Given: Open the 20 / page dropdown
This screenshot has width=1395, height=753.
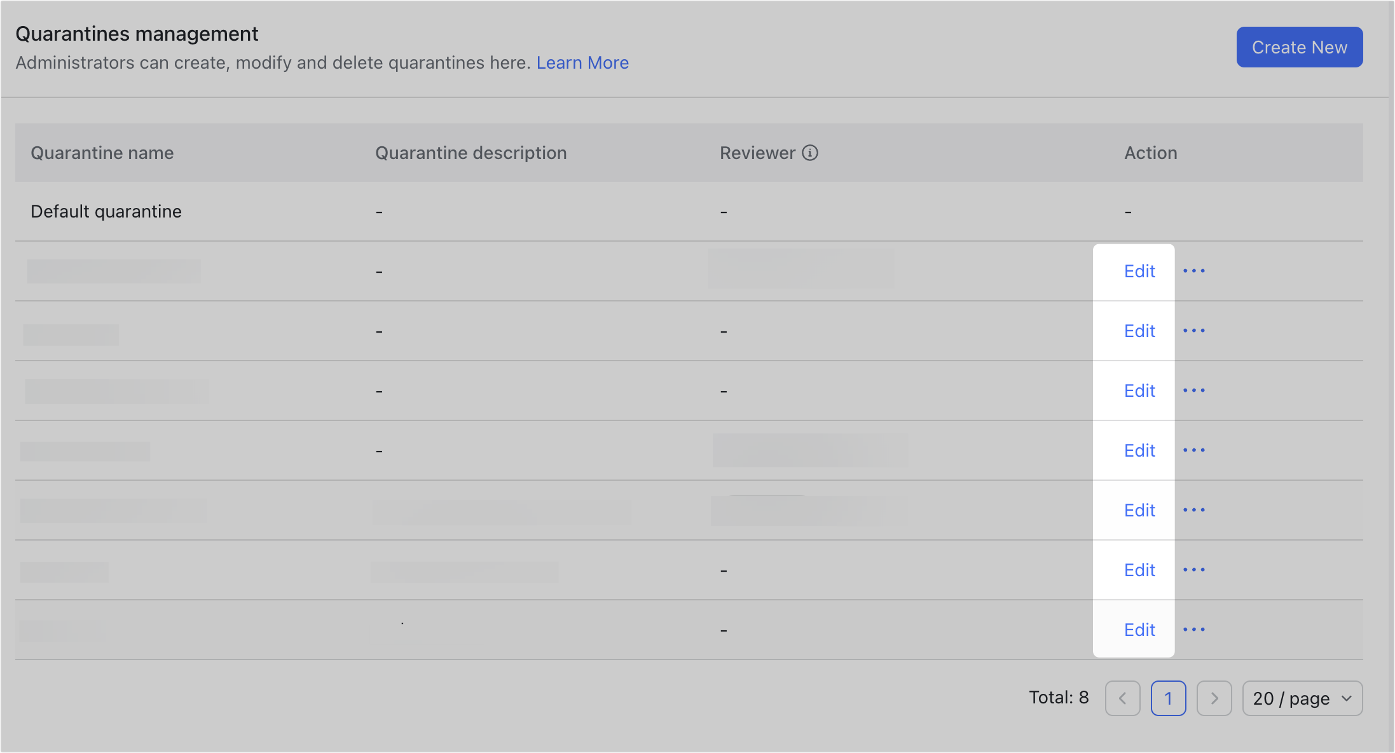Looking at the screenshot, I should coord(1302,698).
